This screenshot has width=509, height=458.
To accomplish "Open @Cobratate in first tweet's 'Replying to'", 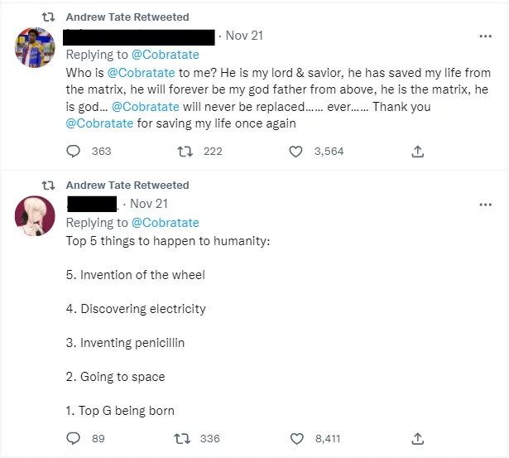I will point(166,55).
